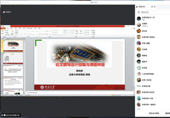The image size is (170, 118).
Task: Open the 插入 ribbon tab in PowerPoint
Action: [x=12, y=28]
